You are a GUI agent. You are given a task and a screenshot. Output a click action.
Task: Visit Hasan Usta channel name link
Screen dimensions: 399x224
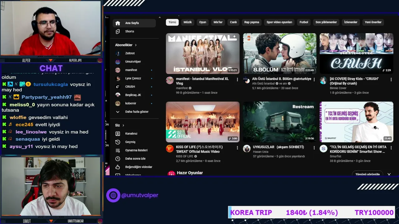(261, 152)
